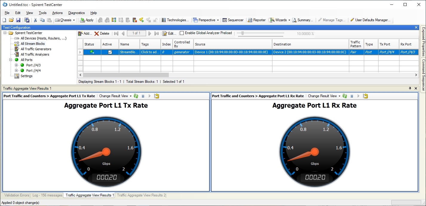Open Change Result View dropdown for Rx Rate

coord(324,96)
